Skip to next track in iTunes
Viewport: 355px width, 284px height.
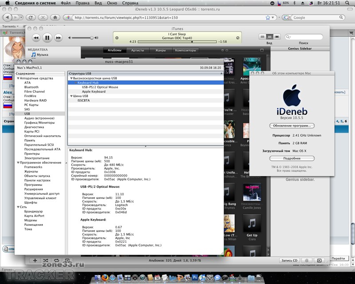pyautogui.click(x=58, y=38)
